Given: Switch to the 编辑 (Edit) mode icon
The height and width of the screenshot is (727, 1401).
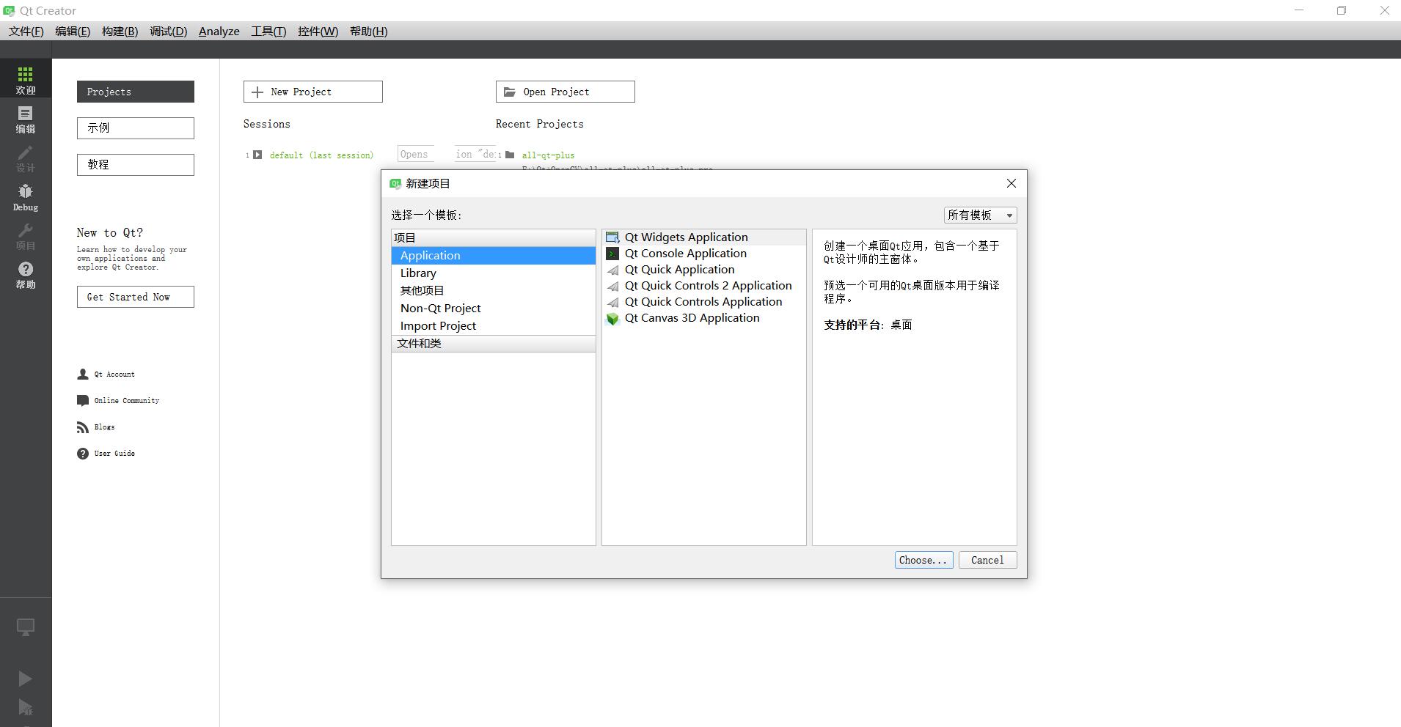Looking at the screenshot, I should tap(25, 119).
